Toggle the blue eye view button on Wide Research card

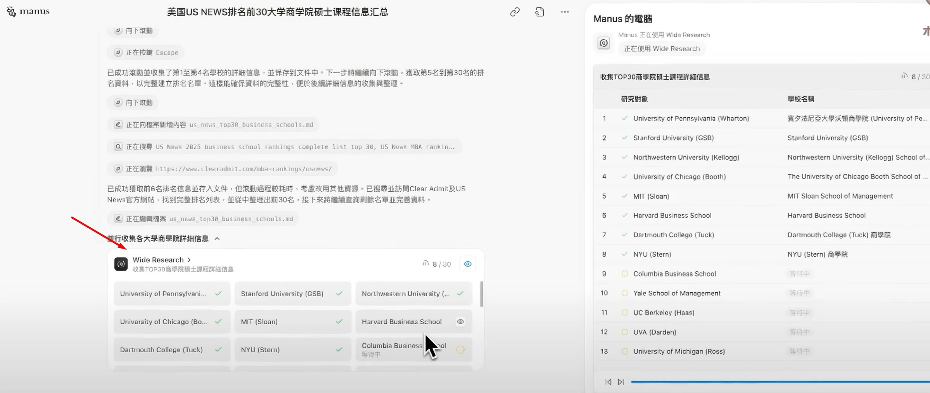click(x=468, y=264)
